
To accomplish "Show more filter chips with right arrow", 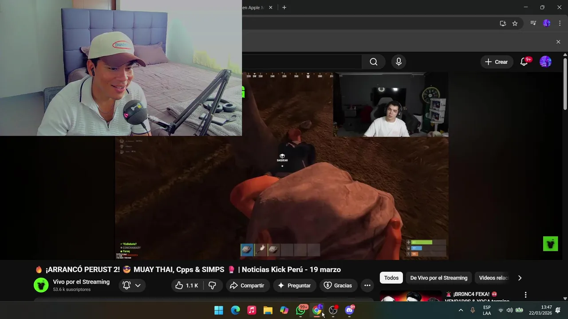I will click(x=520, y=278).
